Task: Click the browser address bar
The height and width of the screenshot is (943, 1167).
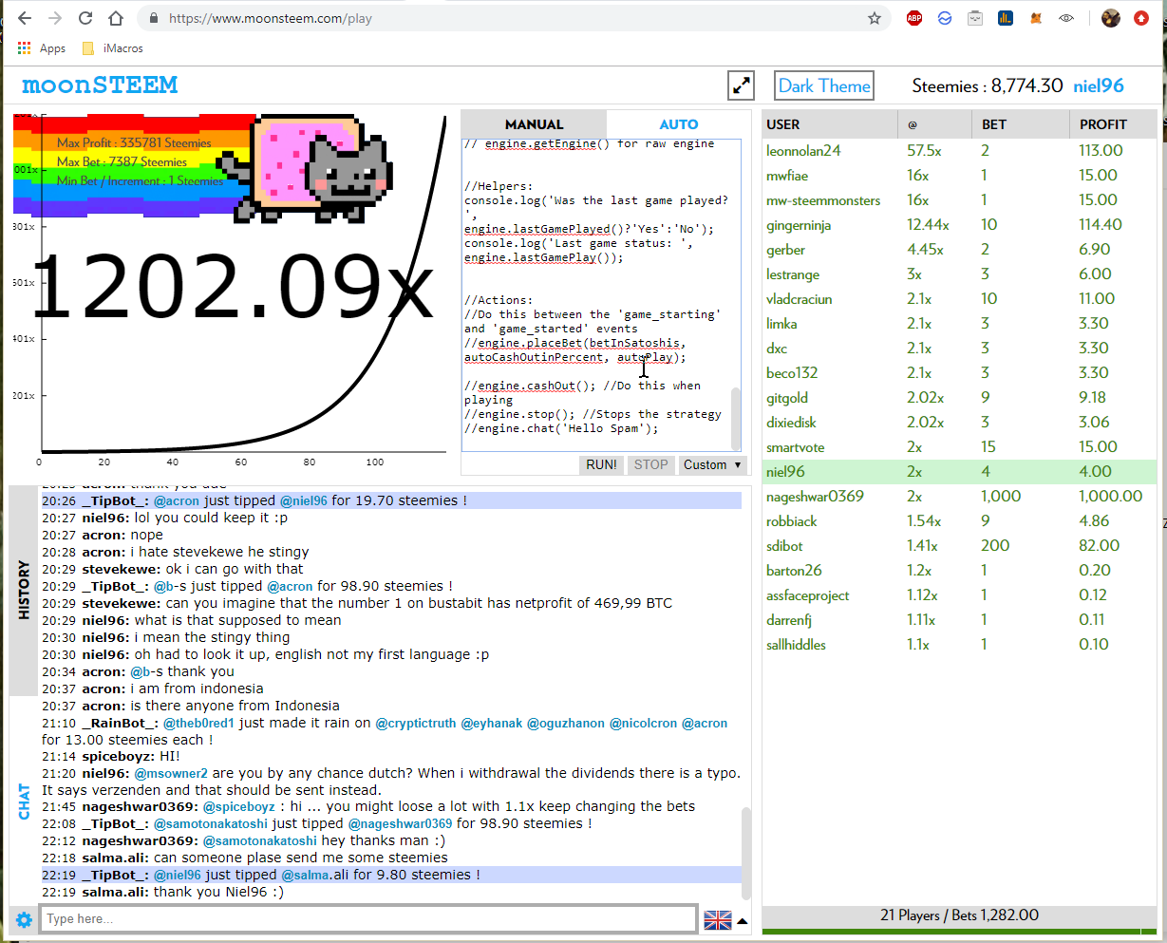Action: [513, 18]
